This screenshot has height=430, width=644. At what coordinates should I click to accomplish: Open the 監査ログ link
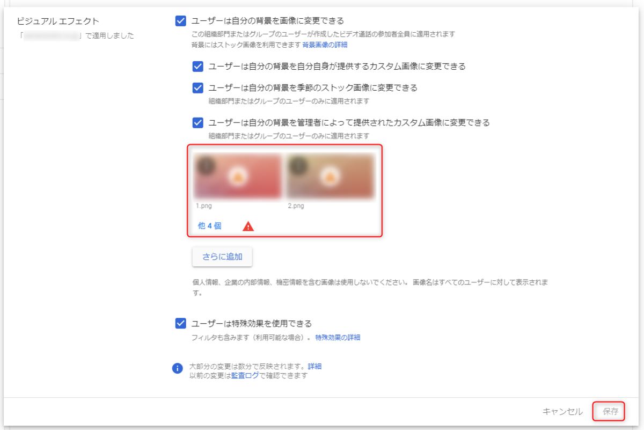(x=245, y=376)
